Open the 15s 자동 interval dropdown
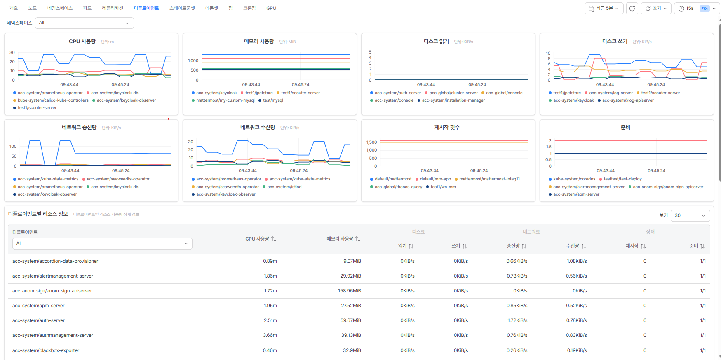Image resolution: width=721 pixels, height=362 pixels. click(697, 8)
